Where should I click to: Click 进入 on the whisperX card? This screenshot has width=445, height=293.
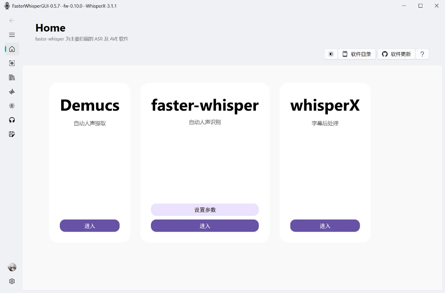[x=325, y=226]
